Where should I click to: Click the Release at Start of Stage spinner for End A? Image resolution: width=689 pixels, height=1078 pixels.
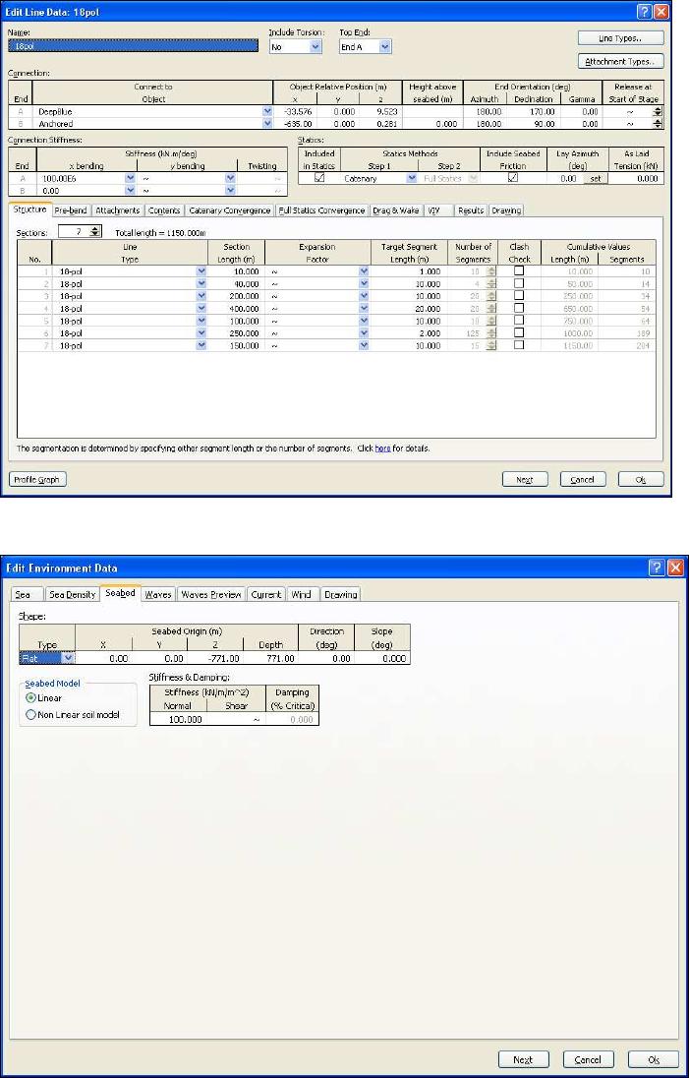658,112
